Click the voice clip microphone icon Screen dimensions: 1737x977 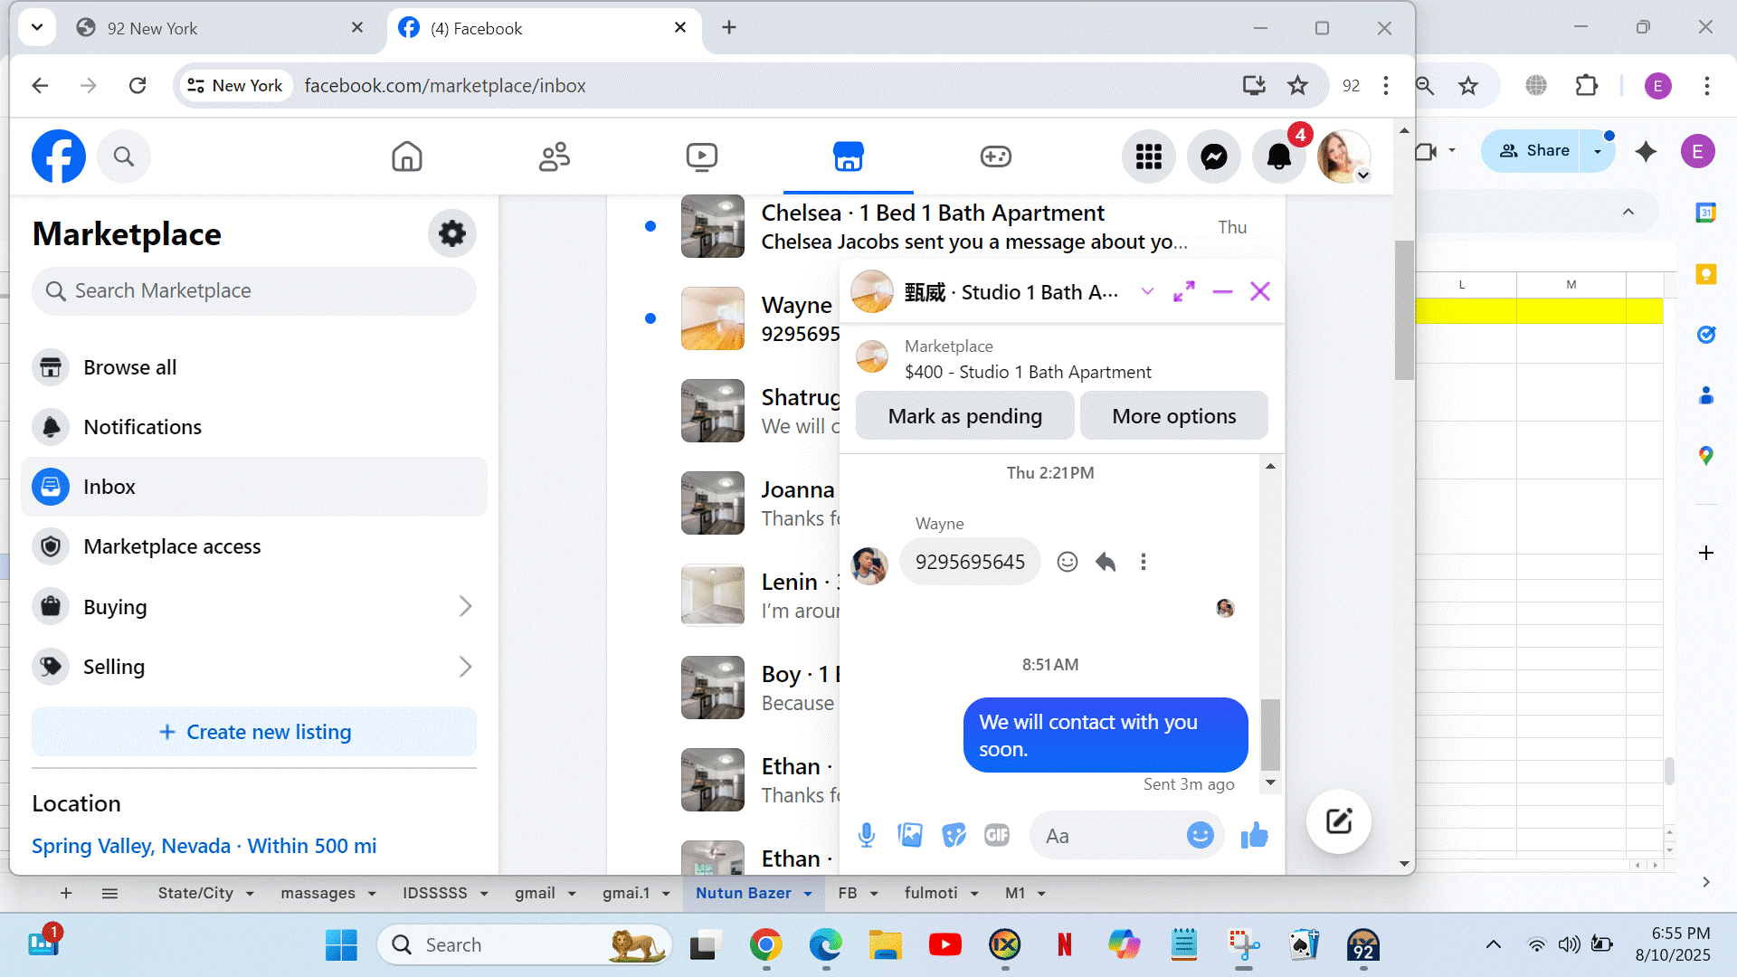pos(866,835)
